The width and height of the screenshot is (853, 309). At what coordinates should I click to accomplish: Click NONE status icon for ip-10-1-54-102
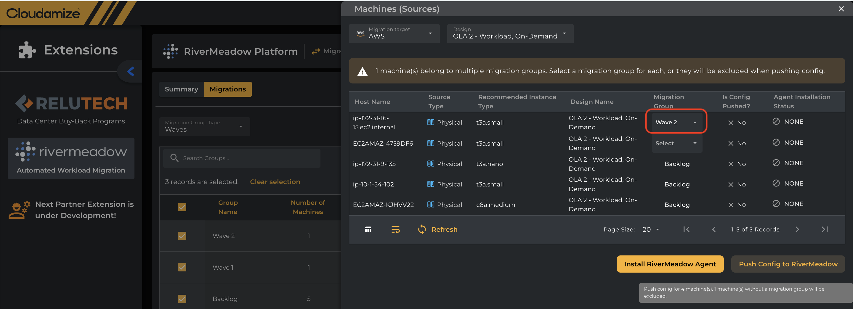[x=776, y=183]
